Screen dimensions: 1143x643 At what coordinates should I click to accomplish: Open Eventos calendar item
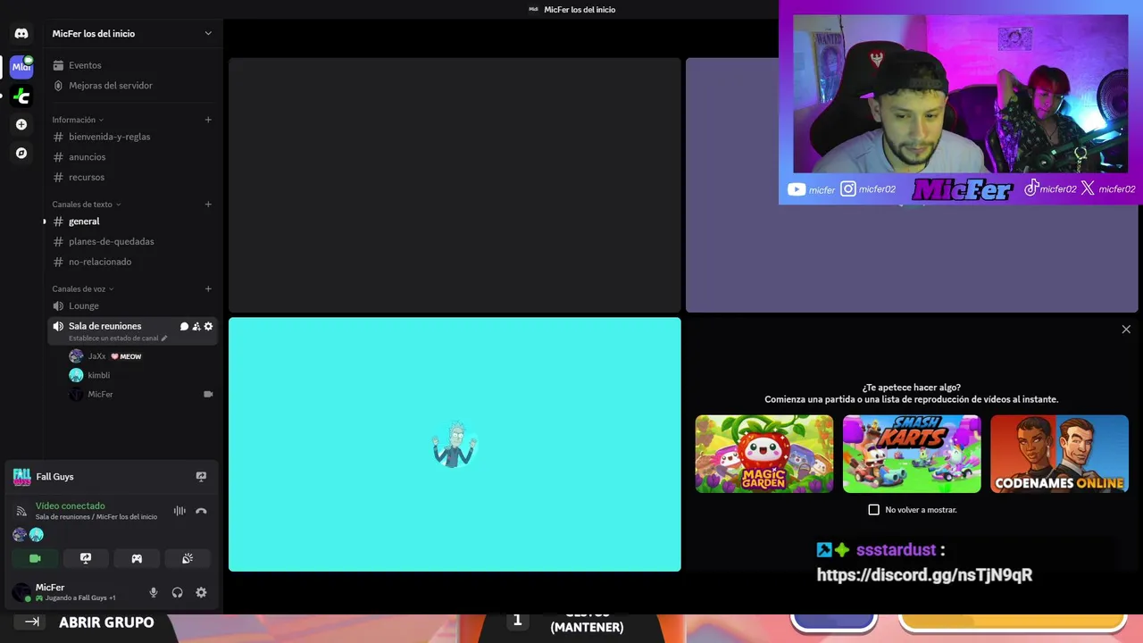[x=132, y=65]
